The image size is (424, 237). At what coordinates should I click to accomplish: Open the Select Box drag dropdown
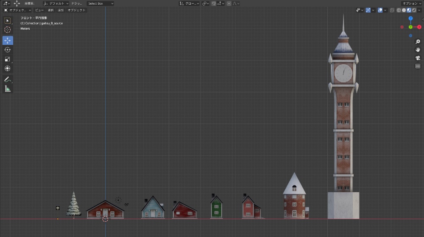[100, 3]
